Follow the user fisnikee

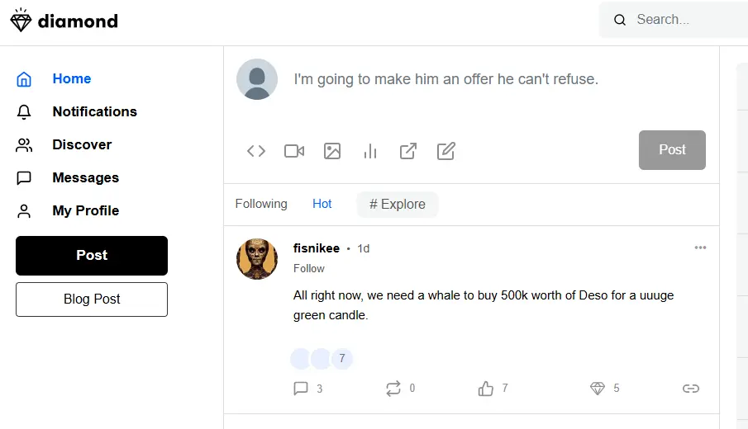[308, 269]
